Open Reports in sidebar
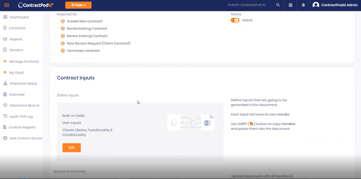The width and height of the screenshot is (361, 179). click(16, 39)
